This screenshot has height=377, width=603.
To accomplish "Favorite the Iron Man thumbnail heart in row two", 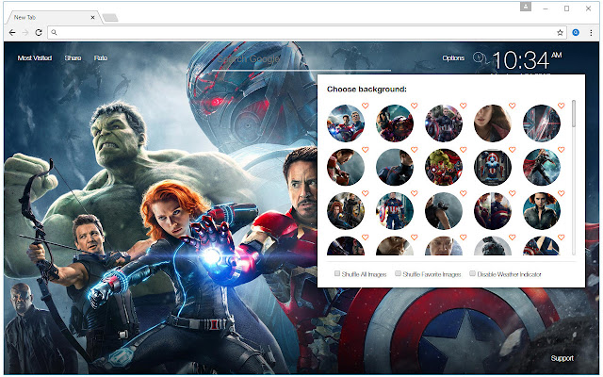I will (365, 149).
